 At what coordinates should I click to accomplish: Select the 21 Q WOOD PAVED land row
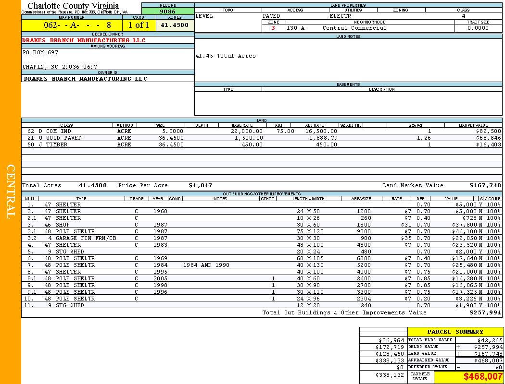pos(262,138)
